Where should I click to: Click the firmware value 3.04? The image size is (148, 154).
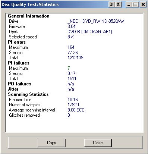72,26
